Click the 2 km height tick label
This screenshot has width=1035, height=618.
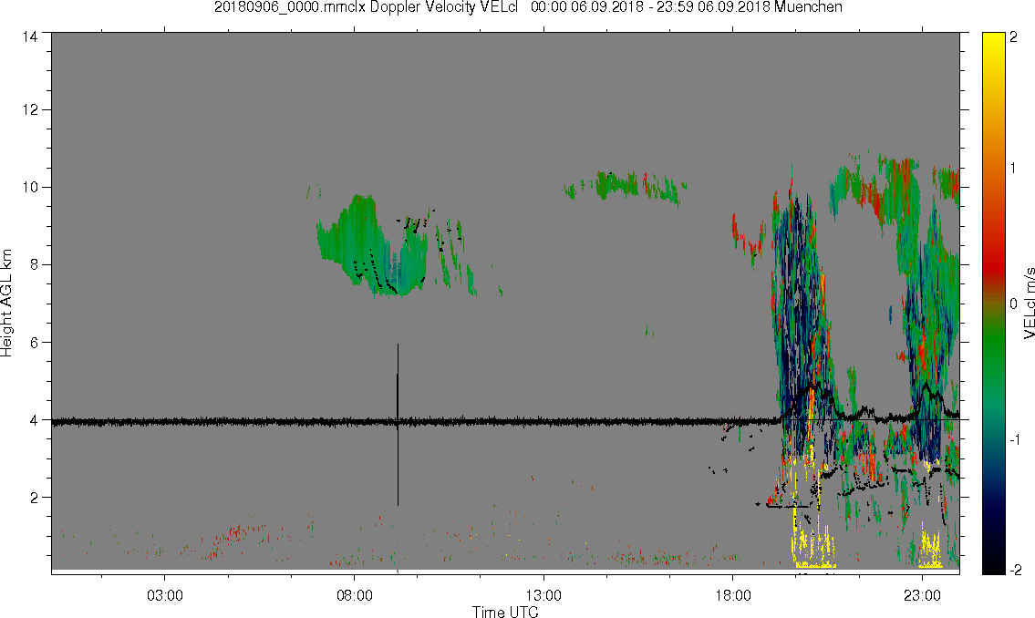(34, 498)
